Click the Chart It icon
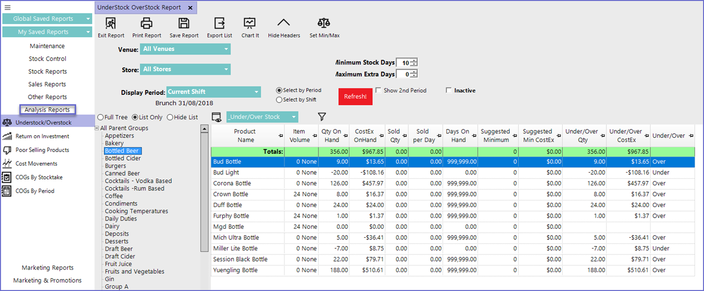This screenshot has height=291, width=704. [250, 23]
